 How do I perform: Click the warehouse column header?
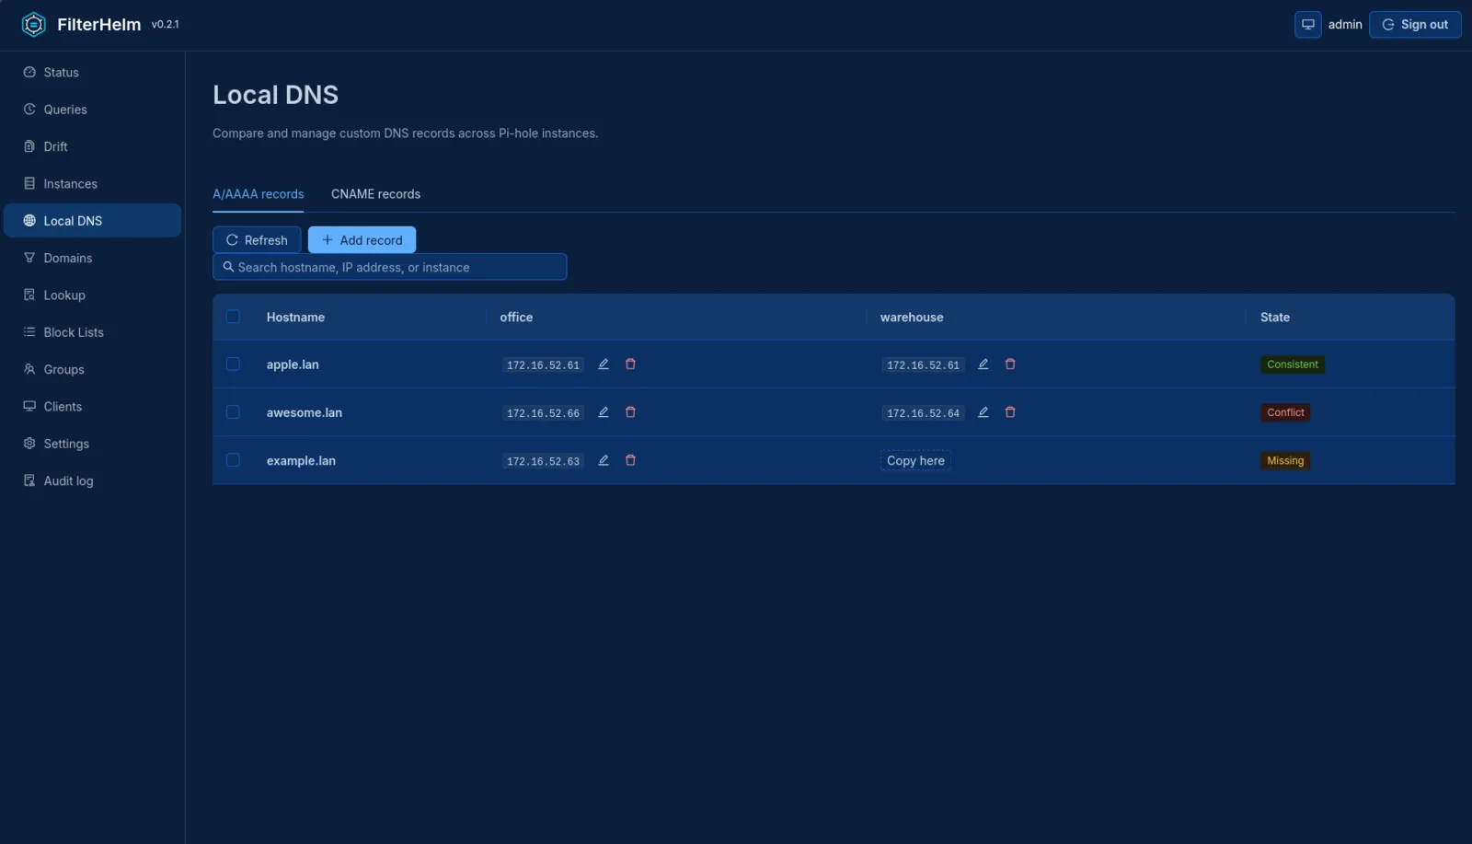pos(912,318)
